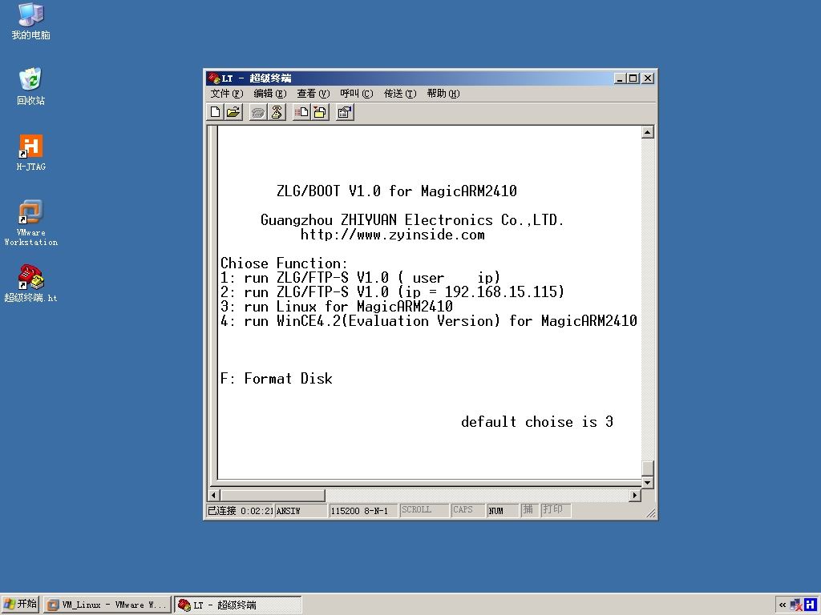Click the horizontal scrollbar left arrow
821x615 pixels.
213,495
